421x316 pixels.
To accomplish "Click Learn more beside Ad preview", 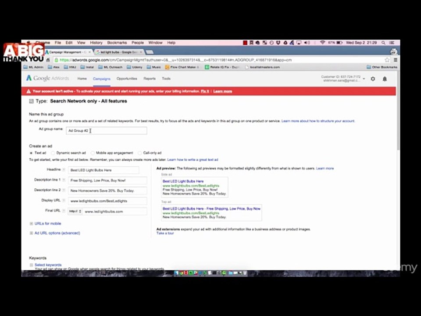I will 325,169.
